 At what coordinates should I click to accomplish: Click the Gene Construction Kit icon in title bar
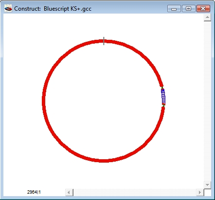click(8, 8)
